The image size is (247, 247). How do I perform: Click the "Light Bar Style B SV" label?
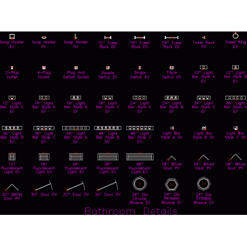click(x=204, y=135)
